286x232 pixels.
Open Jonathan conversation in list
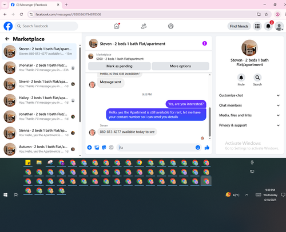pos(39,117)
